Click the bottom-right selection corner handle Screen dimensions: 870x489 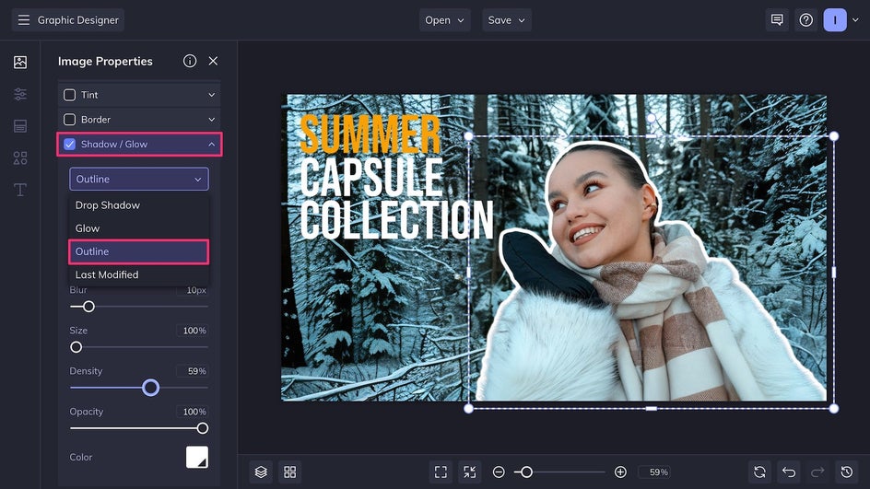pos(834,409)
